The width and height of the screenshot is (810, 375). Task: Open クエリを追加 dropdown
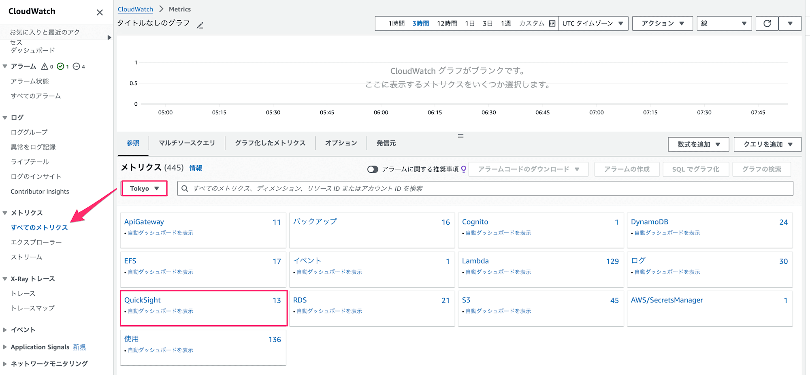tap(767, 145)
